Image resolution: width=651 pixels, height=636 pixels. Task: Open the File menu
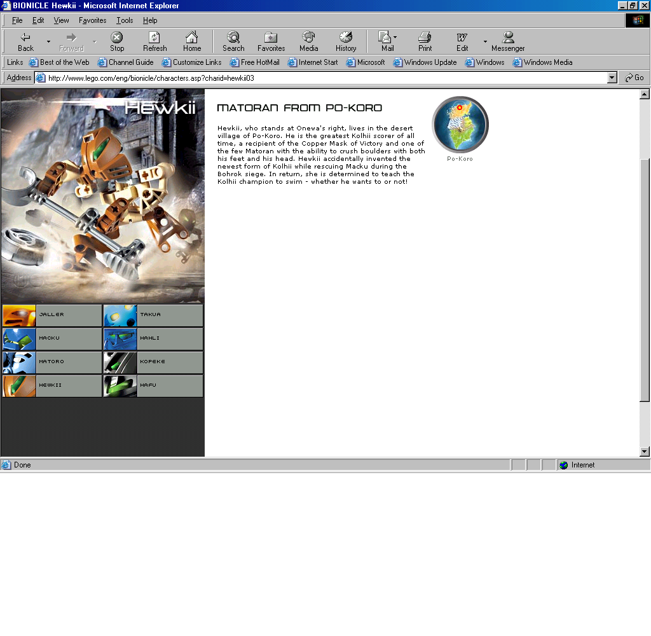tap(17, 20)
